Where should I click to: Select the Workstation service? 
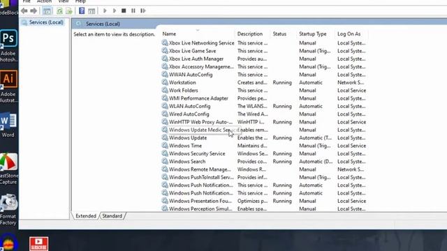click(182, 82)
